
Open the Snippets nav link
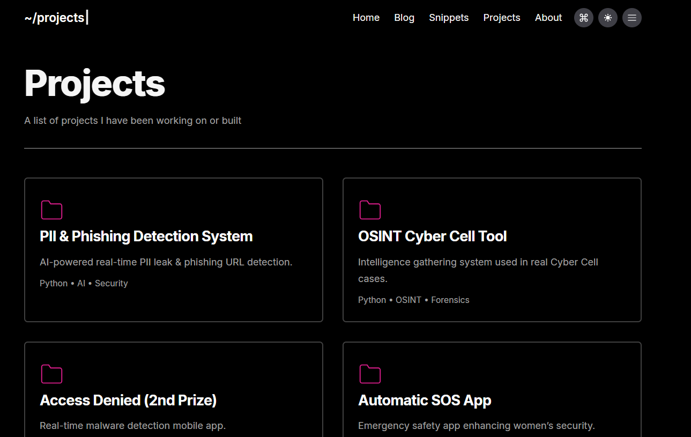(x=449, y=18)
